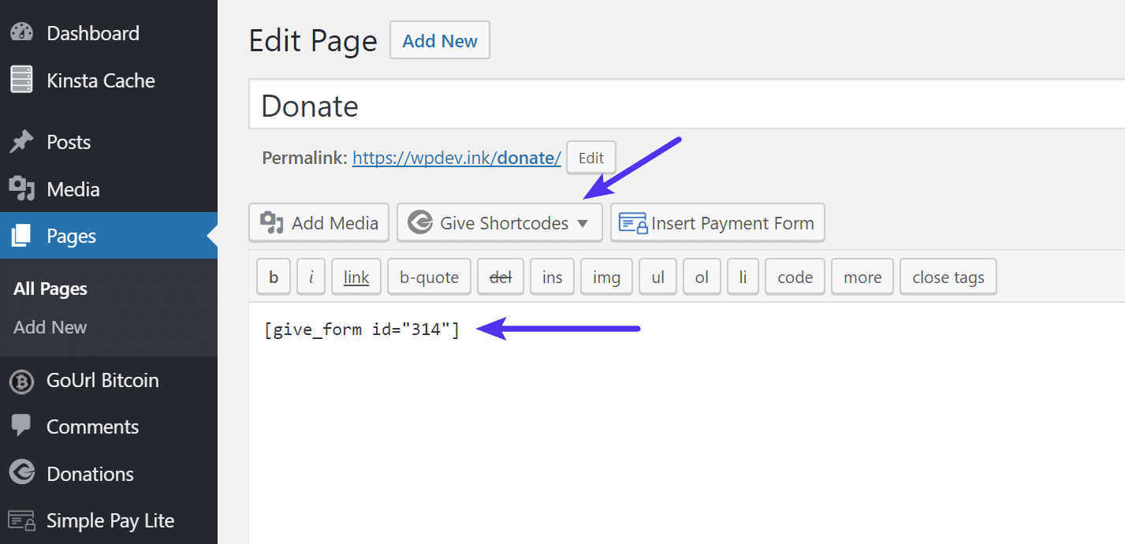Switch to All Pages
Image resolution: width=1125 pixels, height=544 pixels.
click(50, 288)
